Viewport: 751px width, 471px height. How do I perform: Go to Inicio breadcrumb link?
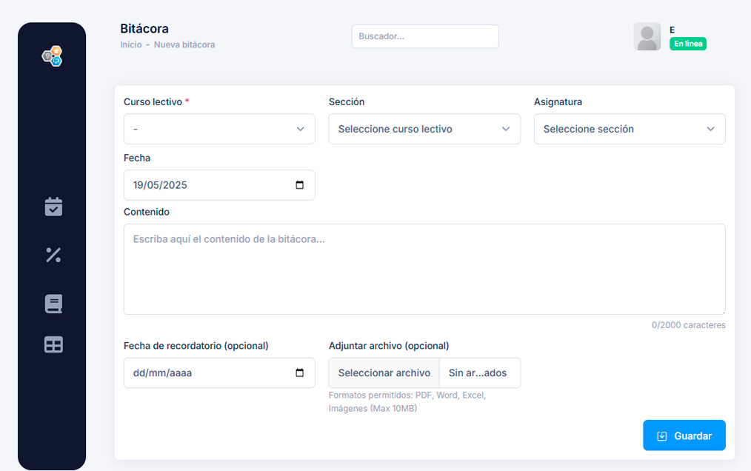[131, 45]
